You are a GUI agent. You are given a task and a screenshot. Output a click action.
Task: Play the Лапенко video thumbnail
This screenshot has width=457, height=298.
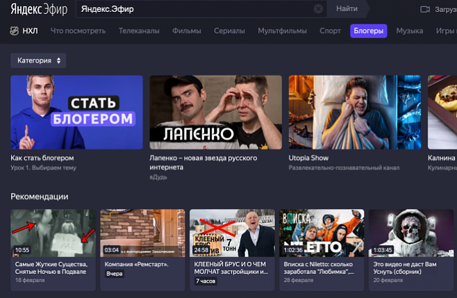215,113
